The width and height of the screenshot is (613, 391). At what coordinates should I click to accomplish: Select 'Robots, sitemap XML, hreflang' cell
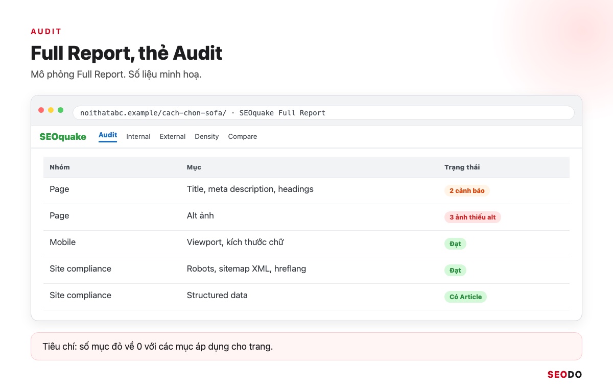click(246, 268)
